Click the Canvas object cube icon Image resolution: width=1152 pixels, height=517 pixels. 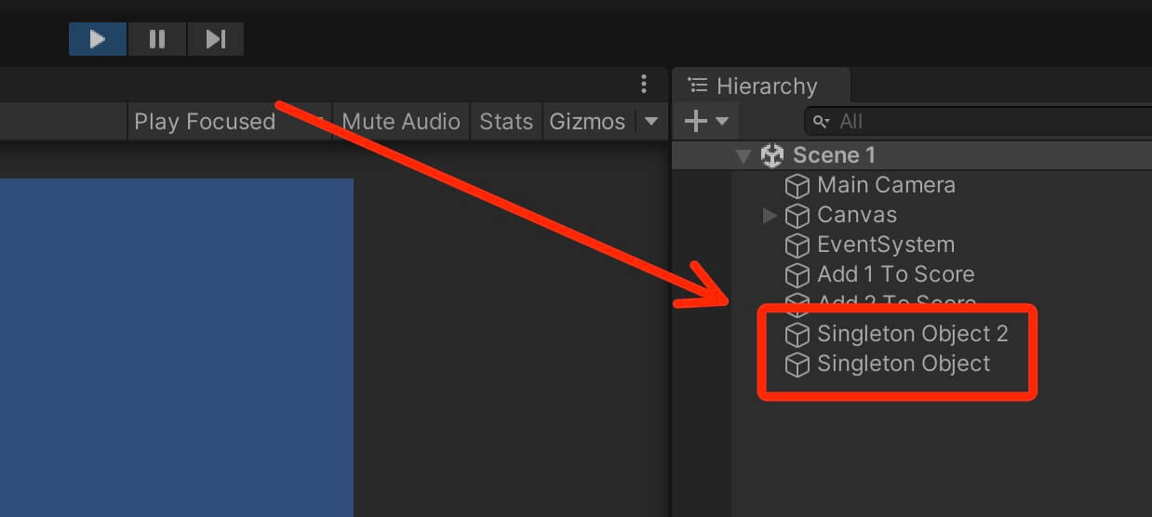[x=797, y=216]
